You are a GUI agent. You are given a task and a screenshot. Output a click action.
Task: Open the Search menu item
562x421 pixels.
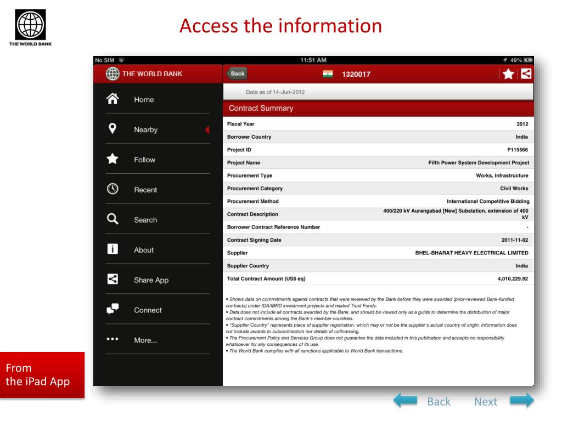[x=158, y=219]
